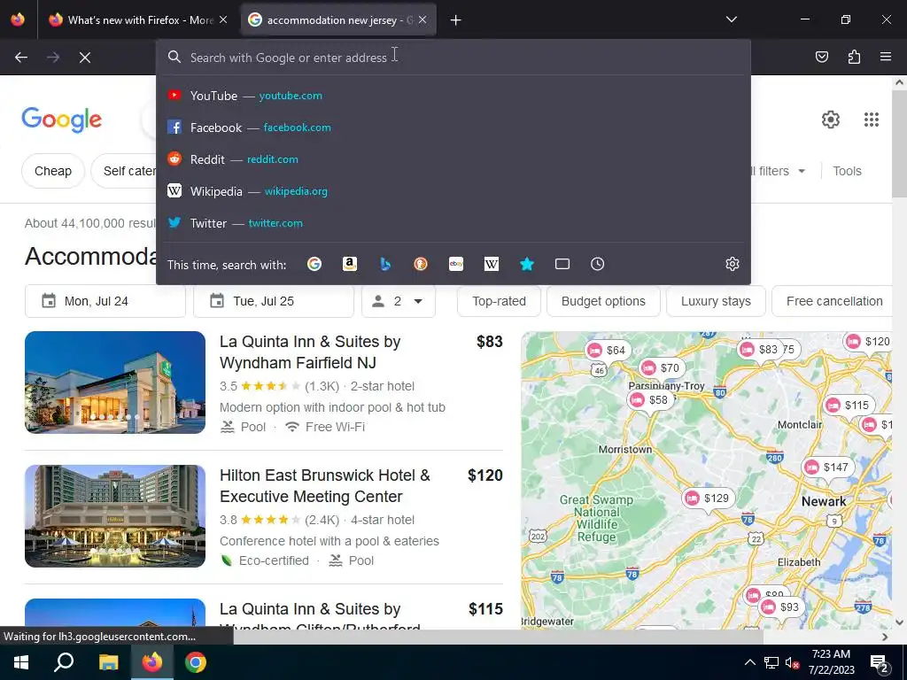
Task: Search this time with Amazon icon
Action: coord(349,264)
